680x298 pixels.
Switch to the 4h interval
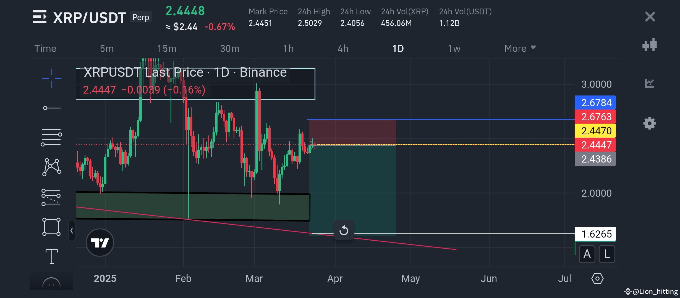pyautogui.click(x=343, y=49)
